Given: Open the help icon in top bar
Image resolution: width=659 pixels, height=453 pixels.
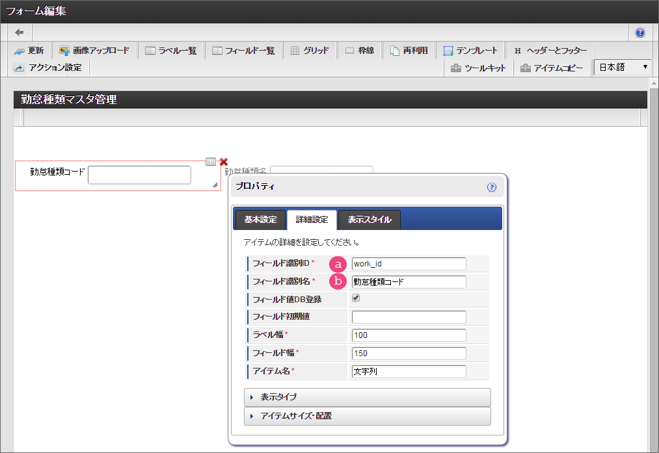Looking at the screenshot, I should tap(639, 32).
